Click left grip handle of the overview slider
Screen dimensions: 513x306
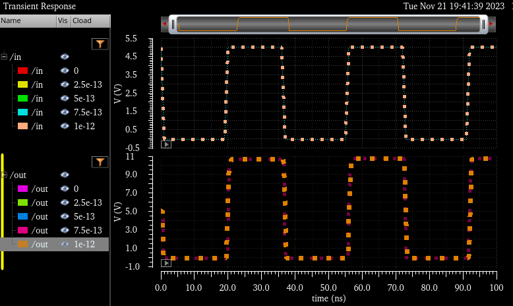[173, 24]
